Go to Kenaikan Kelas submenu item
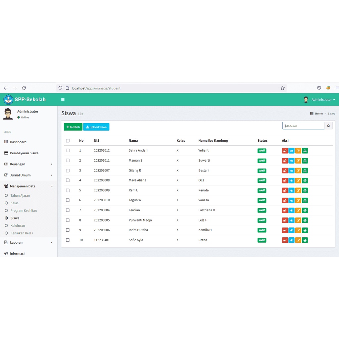Screen dimensions: 339x339 pyautogui.click(x=22, y=233)
